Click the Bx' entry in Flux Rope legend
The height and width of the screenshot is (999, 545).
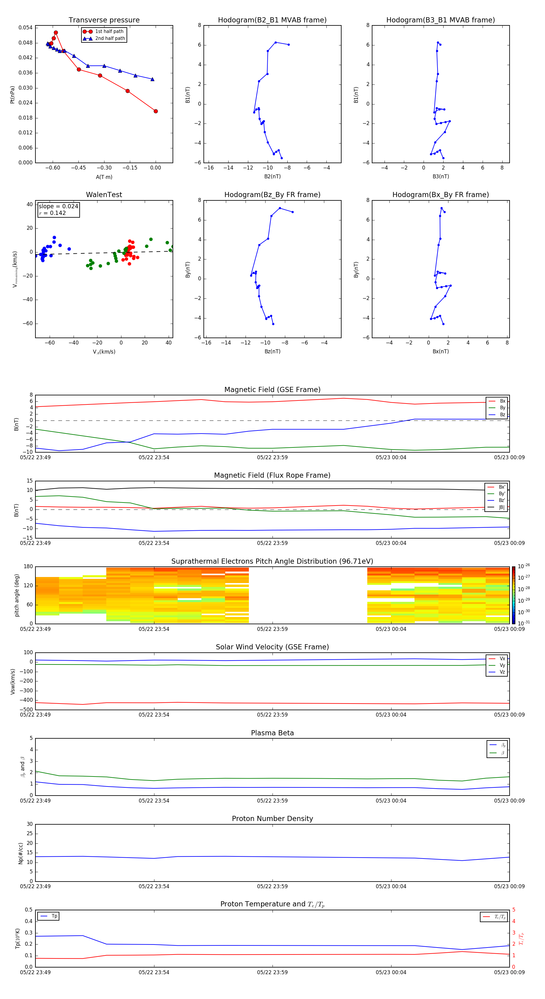496,487
